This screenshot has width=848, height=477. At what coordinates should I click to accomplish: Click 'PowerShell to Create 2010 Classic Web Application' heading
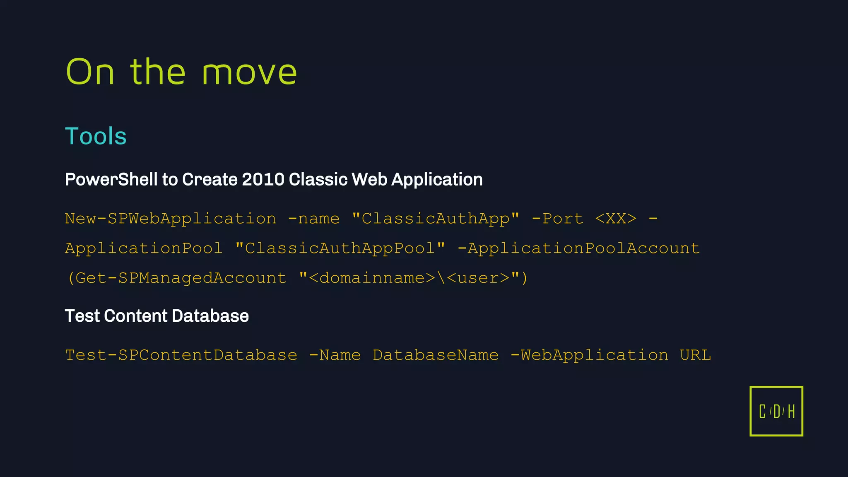(x=274, y=180)
